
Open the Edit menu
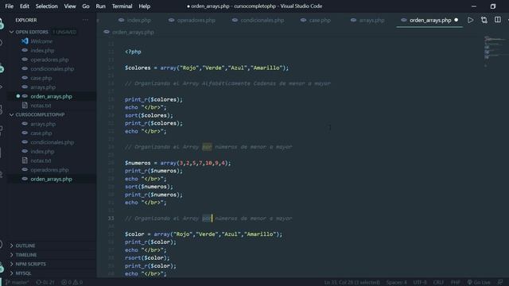(x=25, y=6)
